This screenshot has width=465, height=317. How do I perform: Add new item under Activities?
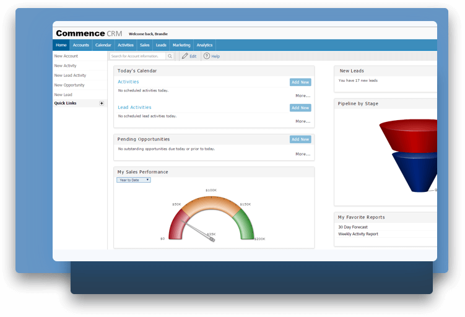(300, 82)
